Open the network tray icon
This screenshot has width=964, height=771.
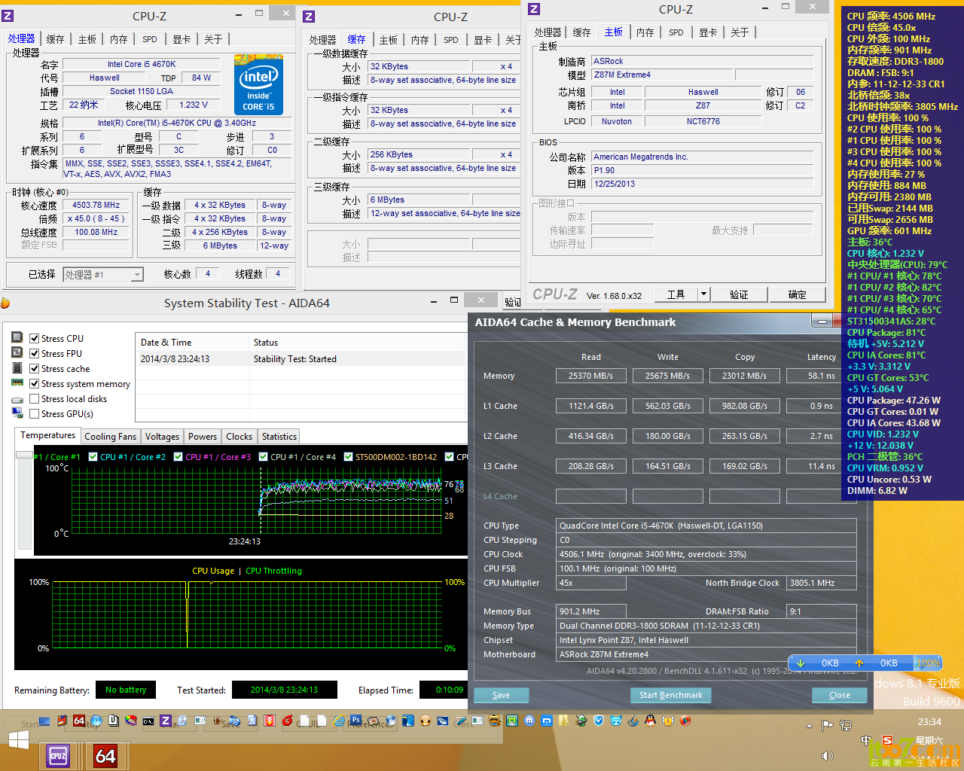(x=846, y=725)
